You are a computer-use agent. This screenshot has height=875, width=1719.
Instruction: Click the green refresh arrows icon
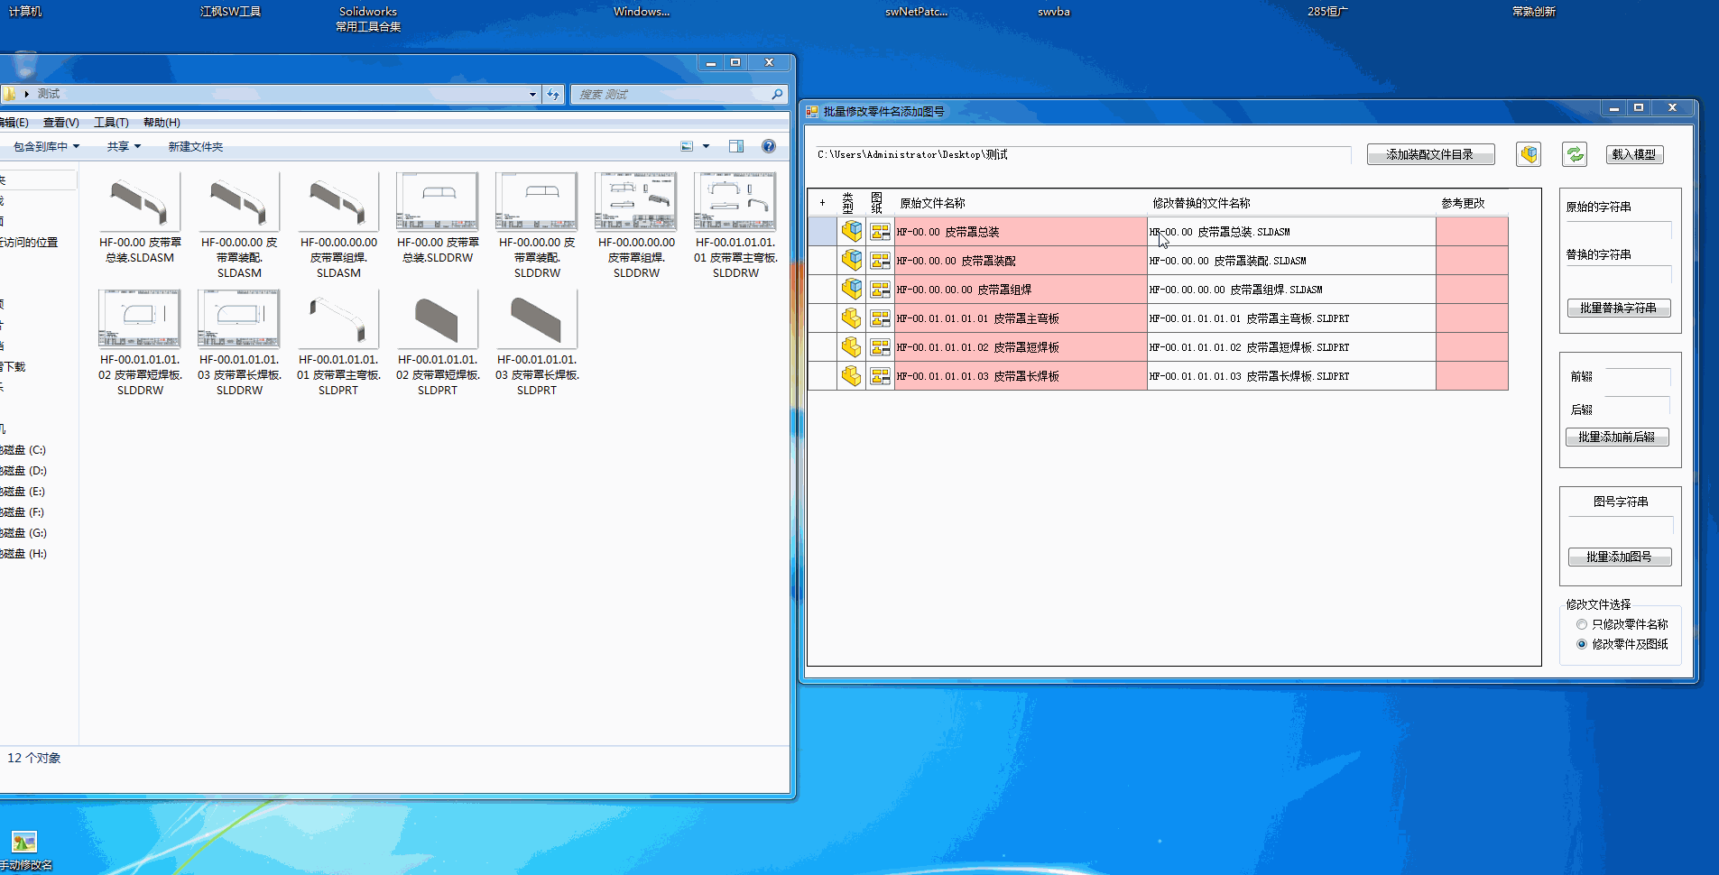1576,154
